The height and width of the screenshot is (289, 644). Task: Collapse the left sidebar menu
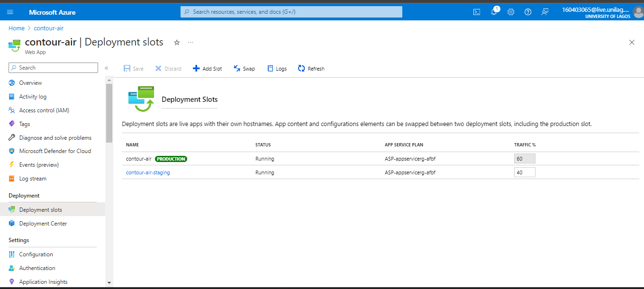click(107, 68)
